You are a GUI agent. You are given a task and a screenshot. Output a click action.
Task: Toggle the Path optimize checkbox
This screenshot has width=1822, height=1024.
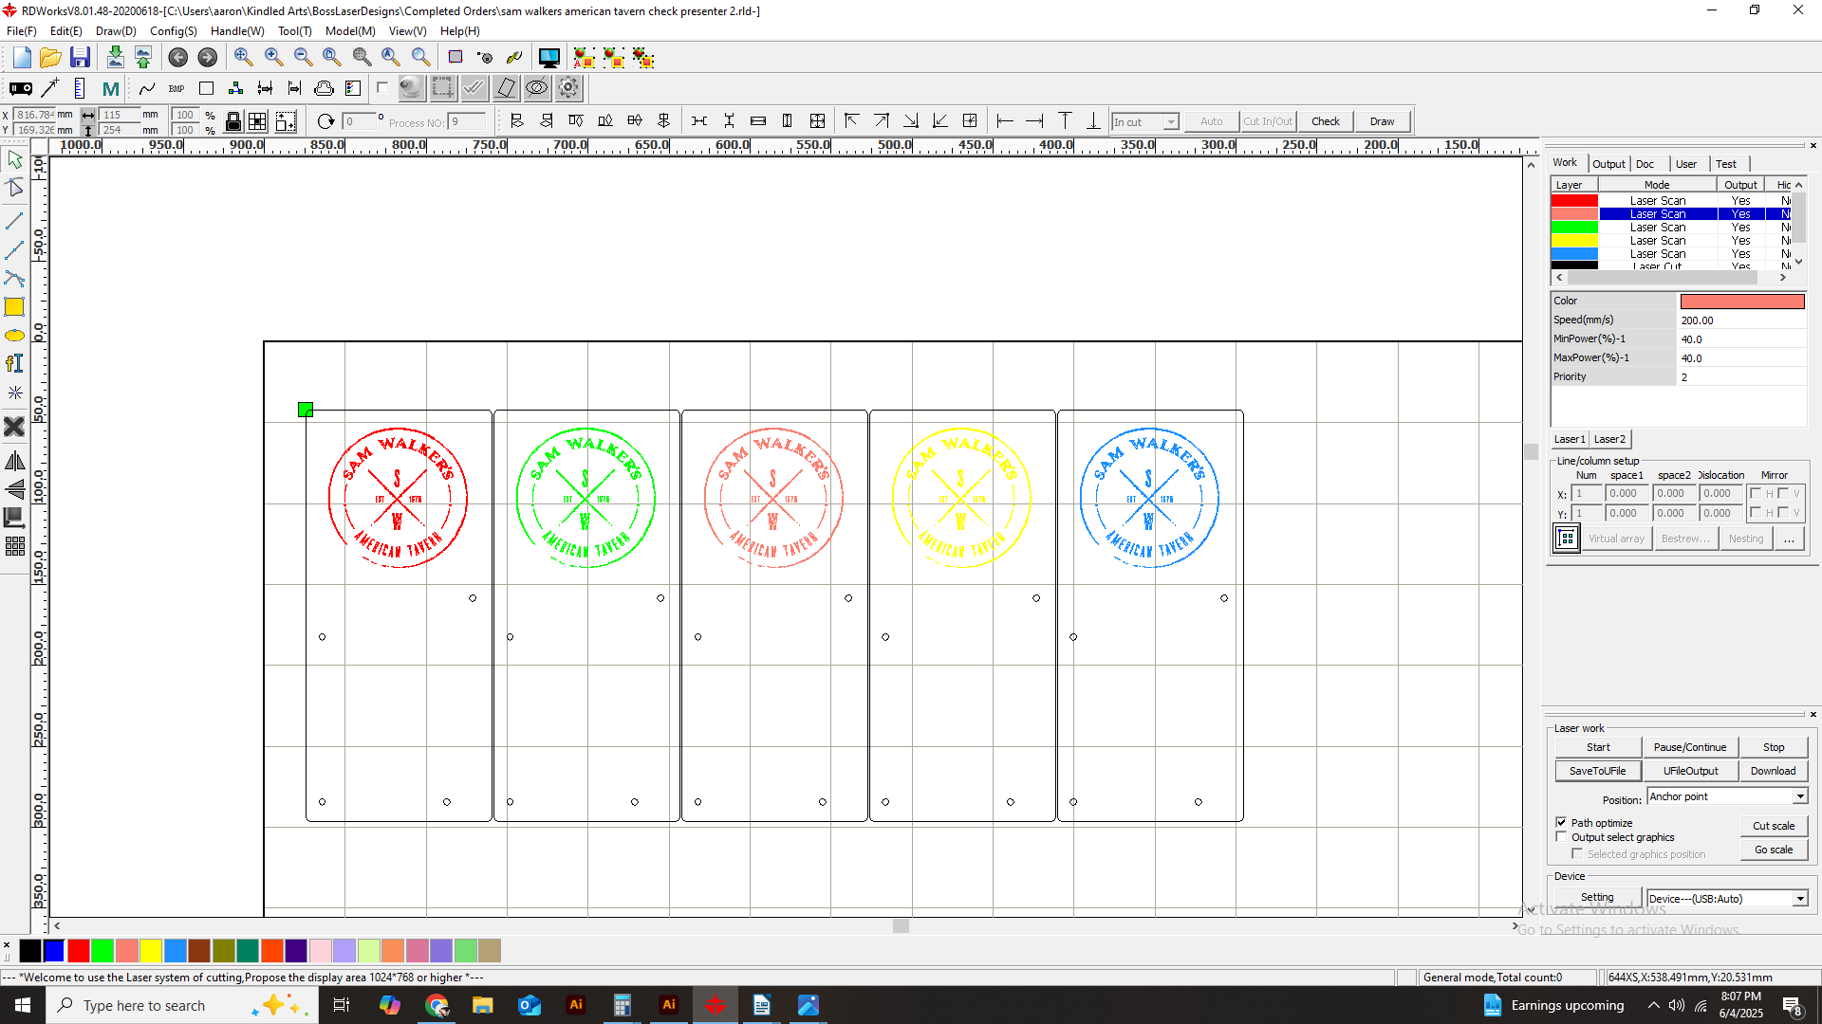coord(1561,822)
